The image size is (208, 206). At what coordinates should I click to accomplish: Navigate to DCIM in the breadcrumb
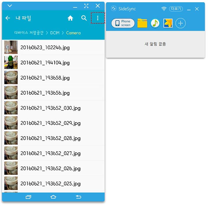pyautogui.click(x=55, y=33)
